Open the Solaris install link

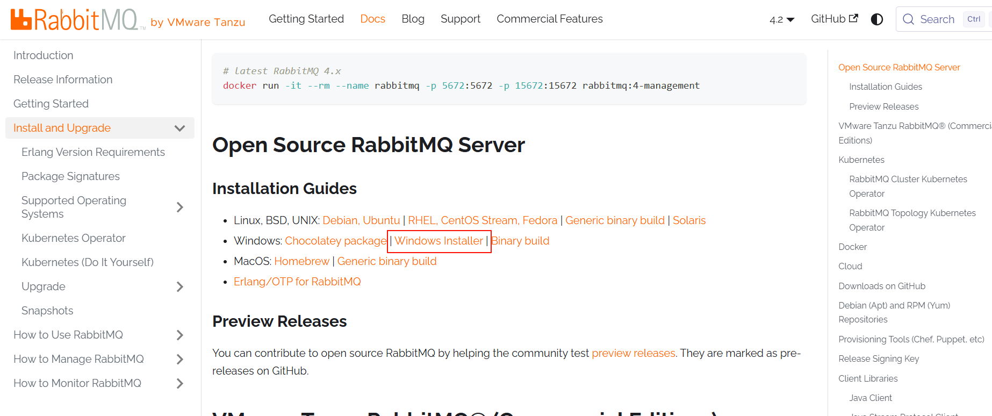tap(689, 220)
